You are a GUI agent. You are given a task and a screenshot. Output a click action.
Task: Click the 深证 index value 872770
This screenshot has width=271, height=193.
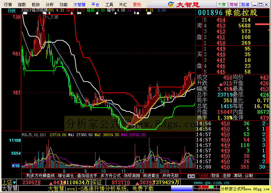pos(121,183)
